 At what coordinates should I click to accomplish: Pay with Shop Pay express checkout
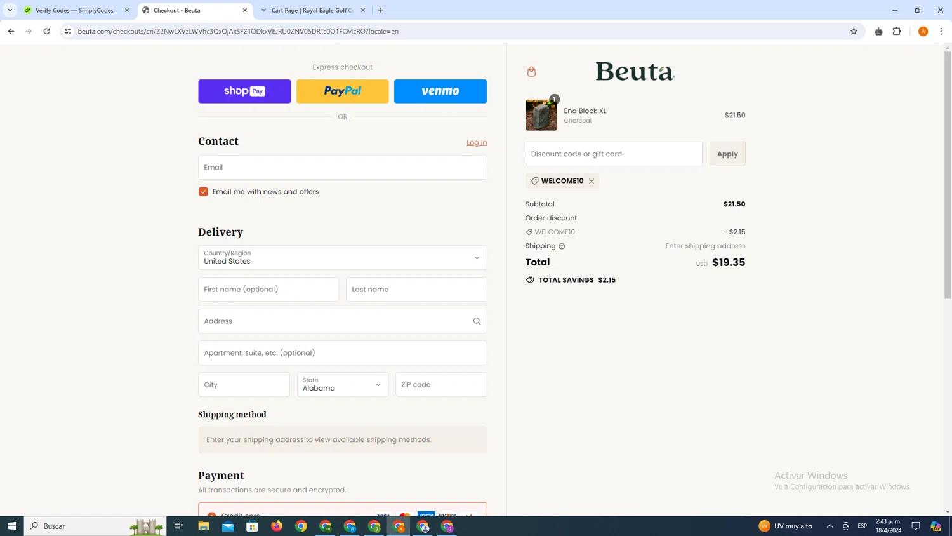244,91
